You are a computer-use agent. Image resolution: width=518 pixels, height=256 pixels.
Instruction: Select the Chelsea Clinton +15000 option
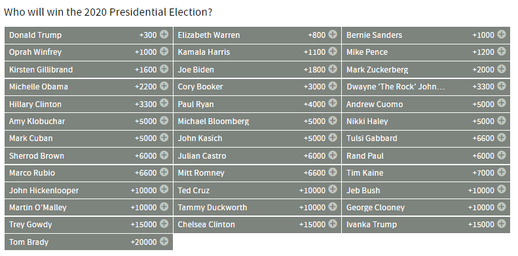(257, 225)
